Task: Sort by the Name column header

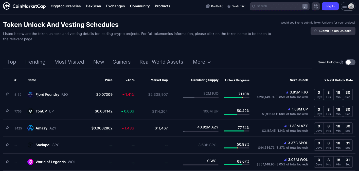Action: [x=32, y=80]
